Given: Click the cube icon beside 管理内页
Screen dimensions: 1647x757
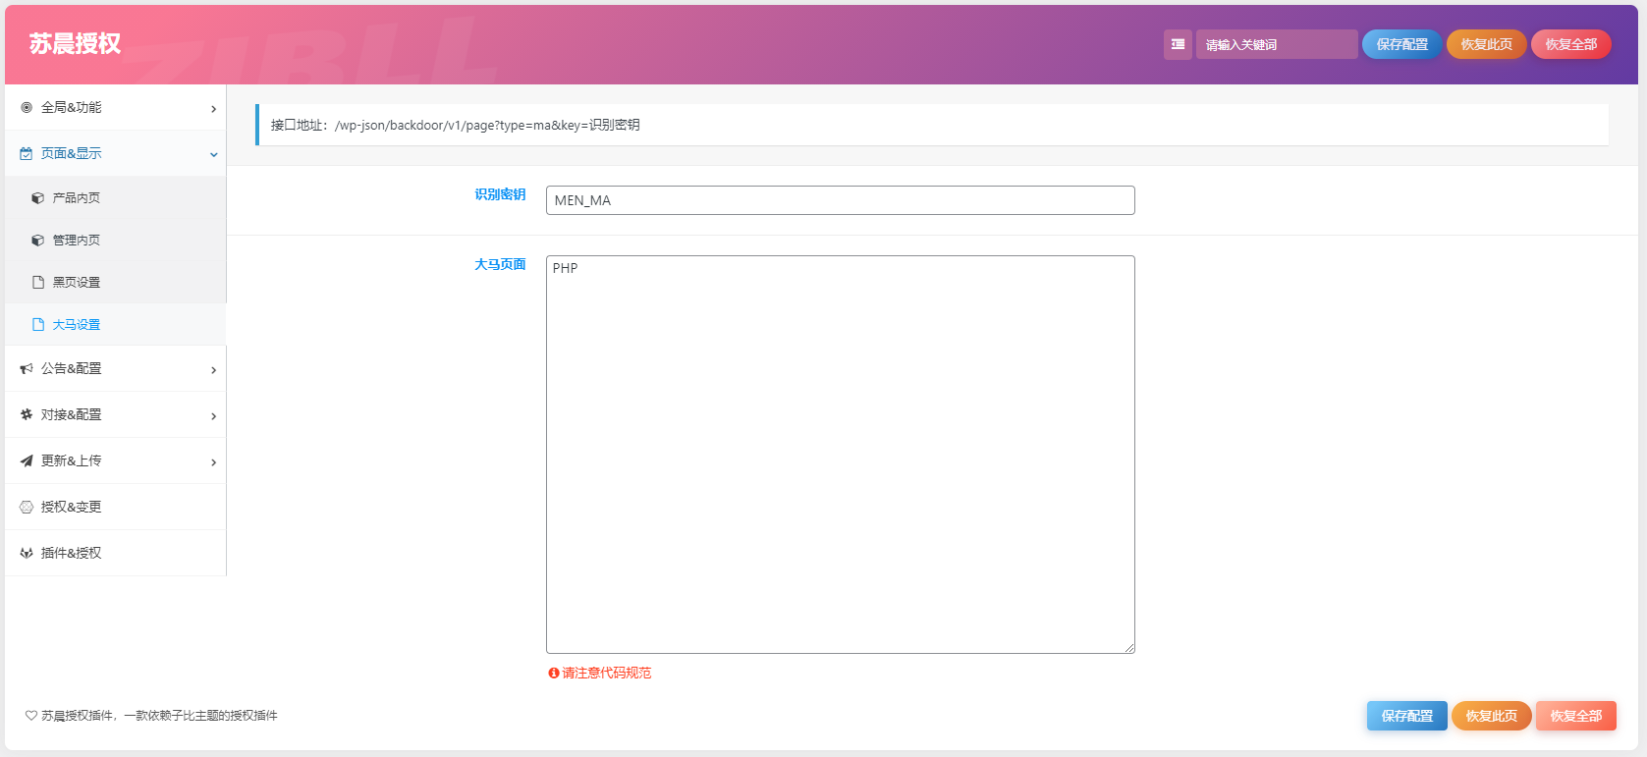Looking at the screenshot, I should (x=38, y=241).
